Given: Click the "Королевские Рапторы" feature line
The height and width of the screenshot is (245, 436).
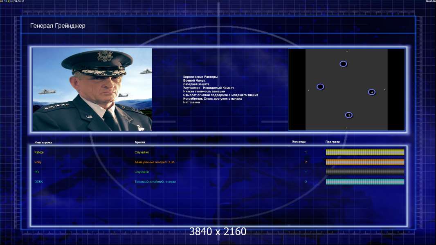Looking at the screenshot, I should [200, 77].
